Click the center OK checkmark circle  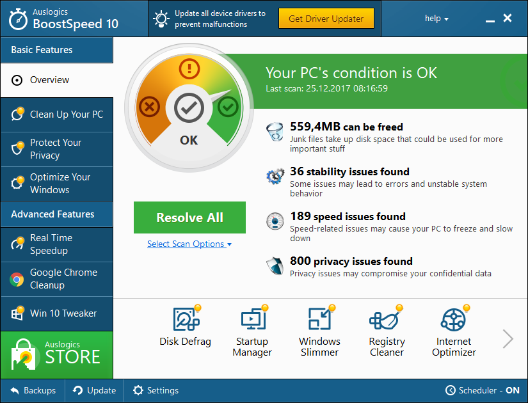click(x=189, y=107)
